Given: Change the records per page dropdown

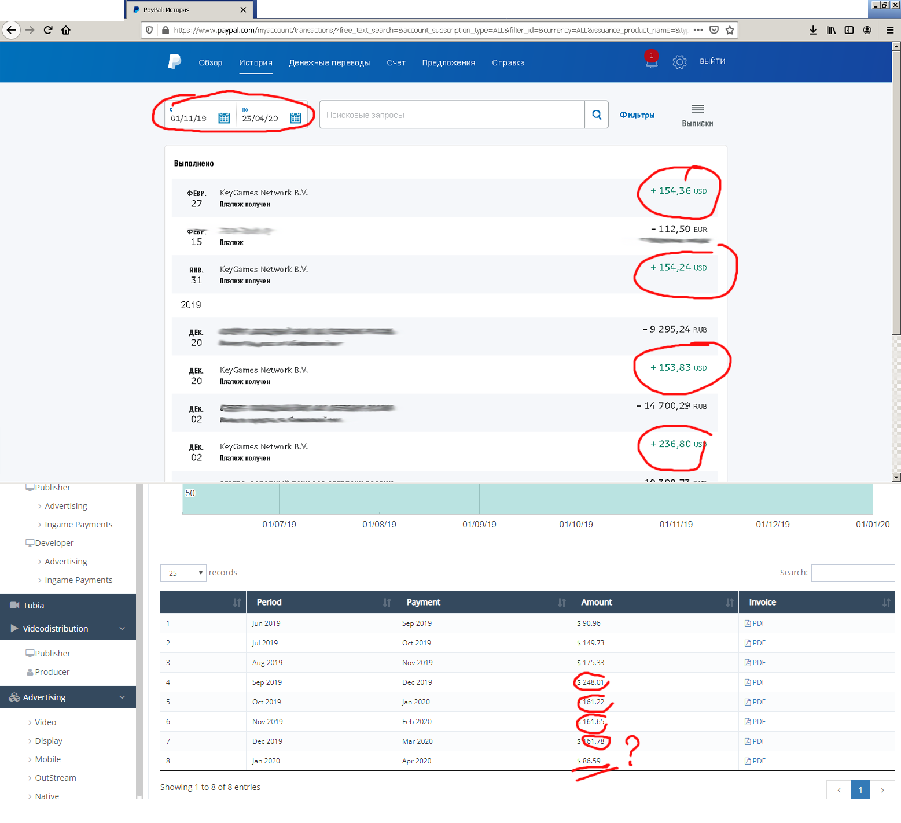Looking at the screenshot, I should coord(183,573).
